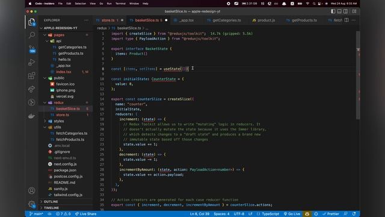Click the main branch indicator in status bar

[x=36, y=214]
